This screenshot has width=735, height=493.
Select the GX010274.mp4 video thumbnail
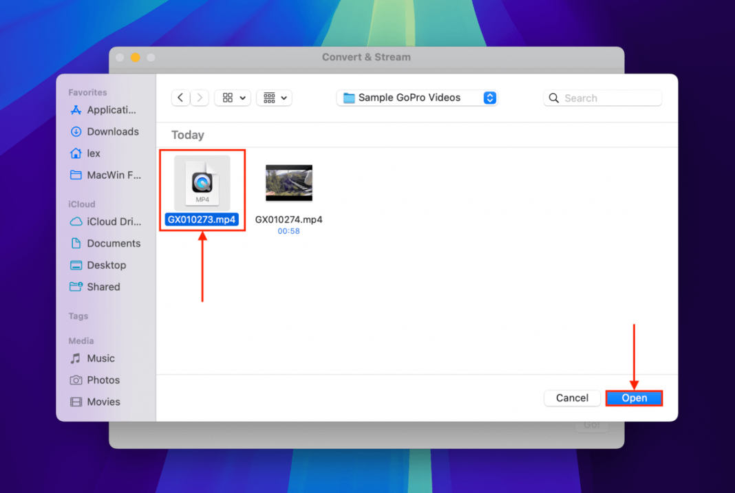(288, 183)
